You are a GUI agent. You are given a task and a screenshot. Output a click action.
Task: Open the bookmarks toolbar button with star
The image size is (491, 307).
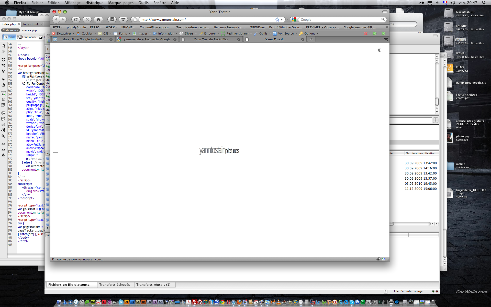pyautogui.click(x=112, y=19)
